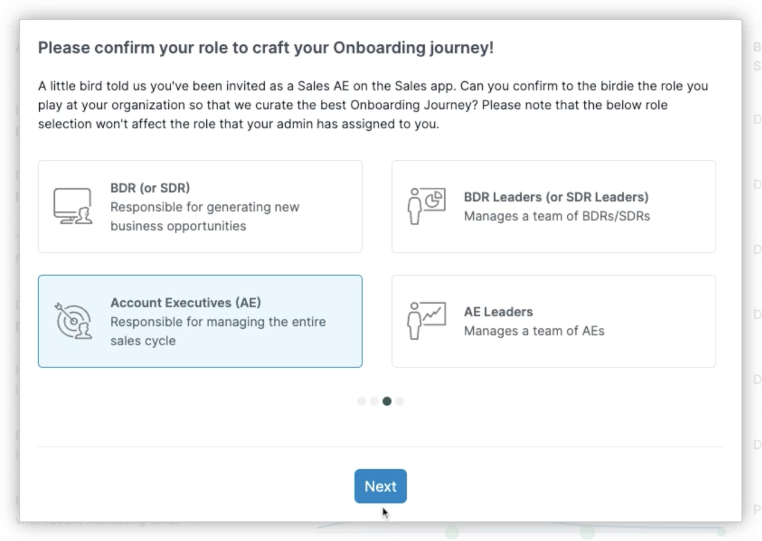Jump to the second pagination dot
This screenshot has width=762, height=541.
[374, 401]
